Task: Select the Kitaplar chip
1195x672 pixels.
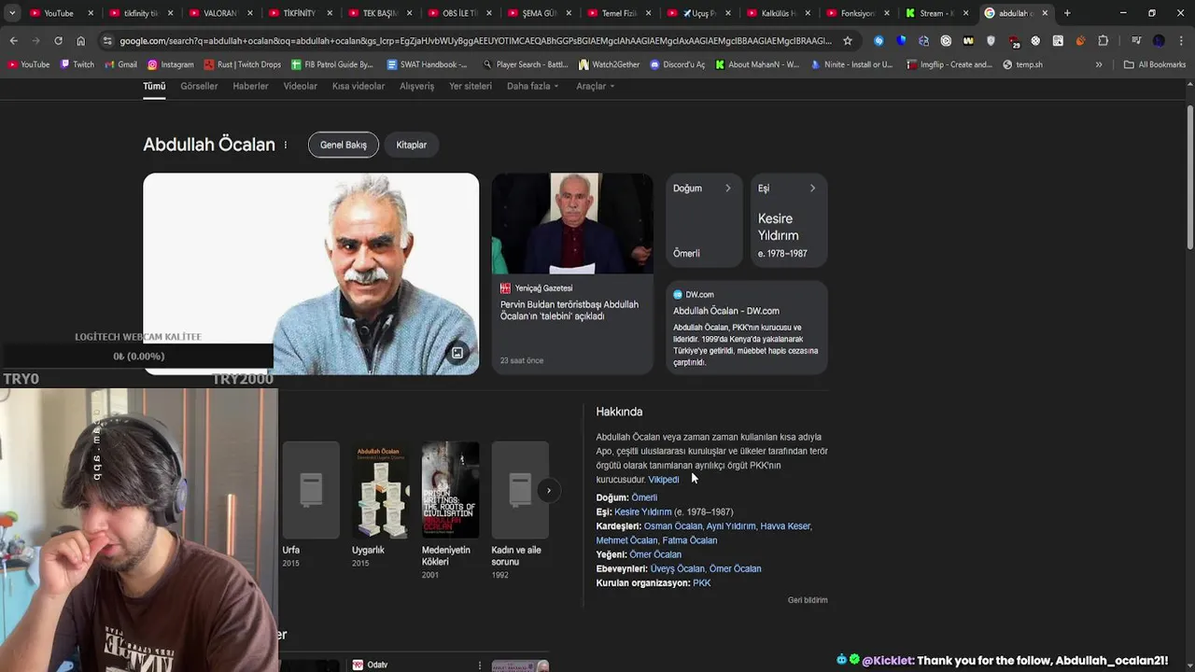Action: click(x=412, y=145)
